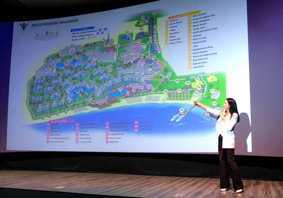Click 'Moon Lounge' legend entry

click(200, 39)
